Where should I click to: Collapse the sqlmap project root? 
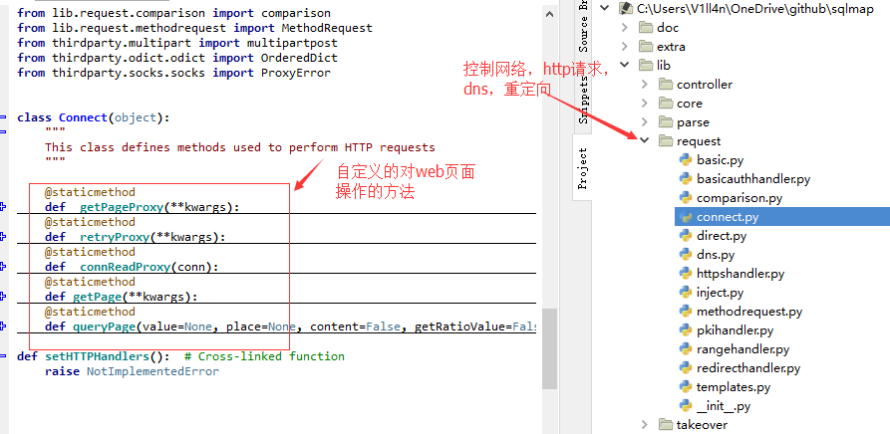pos(605,8)
